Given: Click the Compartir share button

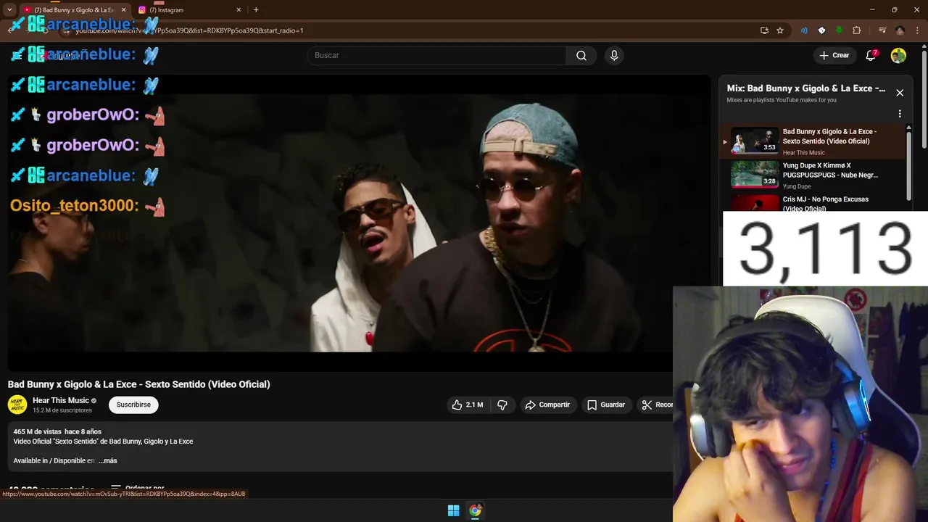Looking at the screenshot, I should point(547,405).
